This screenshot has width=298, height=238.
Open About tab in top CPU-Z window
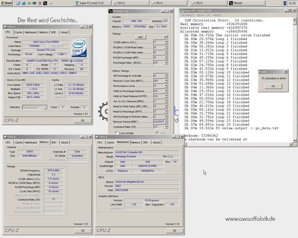point(64,32)
